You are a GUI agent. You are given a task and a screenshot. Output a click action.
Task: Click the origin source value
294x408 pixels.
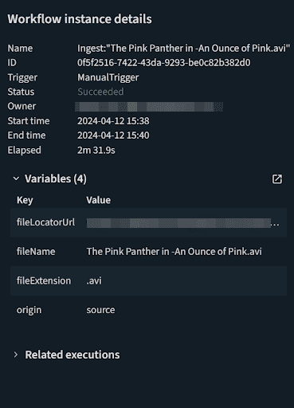pyautogui.click(x=100, y=310)
